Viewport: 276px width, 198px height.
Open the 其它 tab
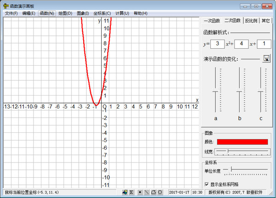(x=266, y=21)
